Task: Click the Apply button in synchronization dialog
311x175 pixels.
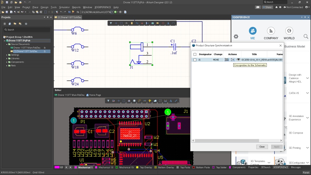Action: tap(277, 146)
